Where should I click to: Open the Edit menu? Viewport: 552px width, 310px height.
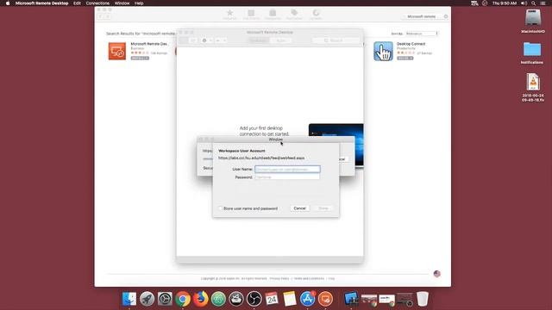(x=77, y=3)
